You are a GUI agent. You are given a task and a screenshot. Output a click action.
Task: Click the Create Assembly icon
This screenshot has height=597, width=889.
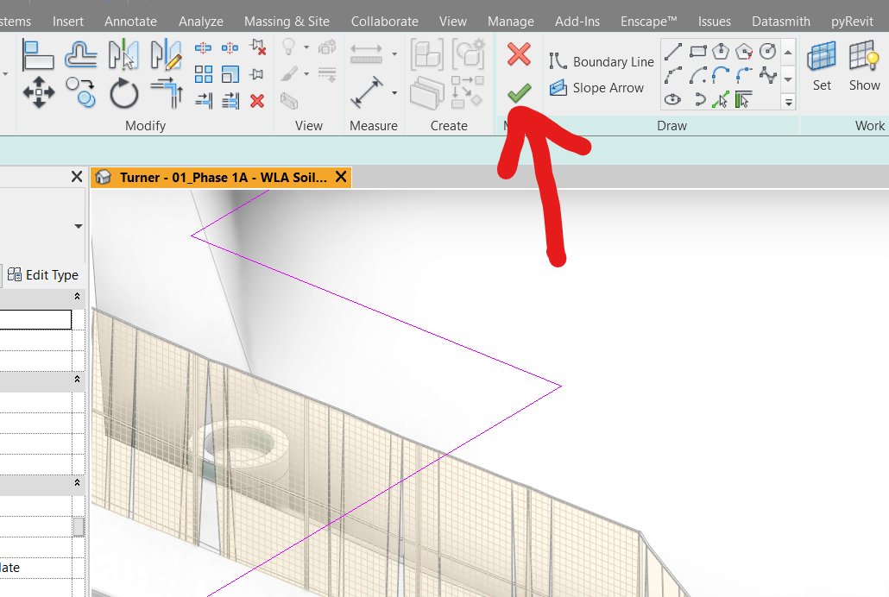[427, 55]
